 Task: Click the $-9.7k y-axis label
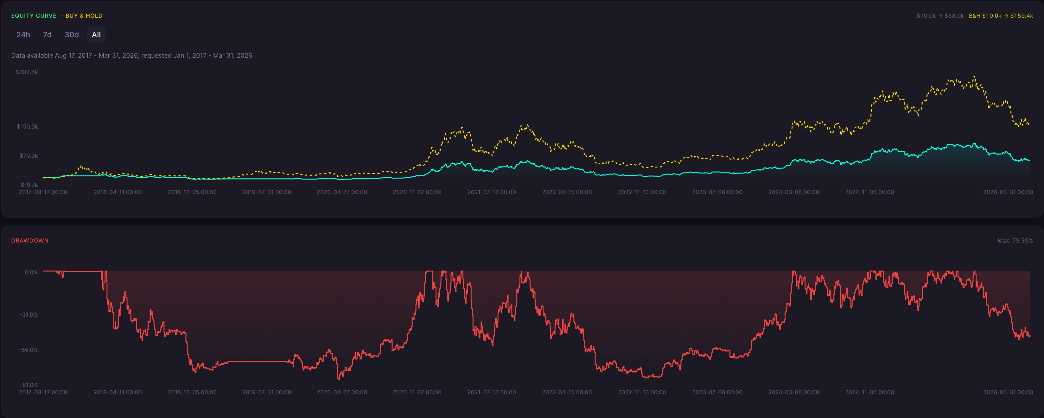click(29, 185)
